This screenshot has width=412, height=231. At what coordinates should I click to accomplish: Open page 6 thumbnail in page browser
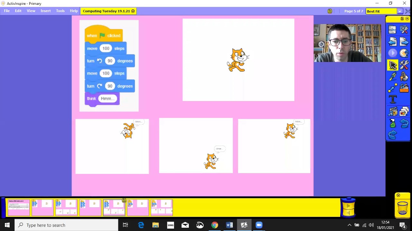tap(138, 208)
